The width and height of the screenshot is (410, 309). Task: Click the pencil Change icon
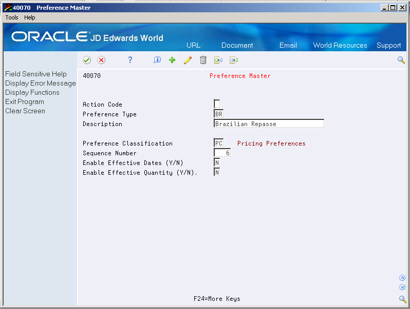click(188, 60)
